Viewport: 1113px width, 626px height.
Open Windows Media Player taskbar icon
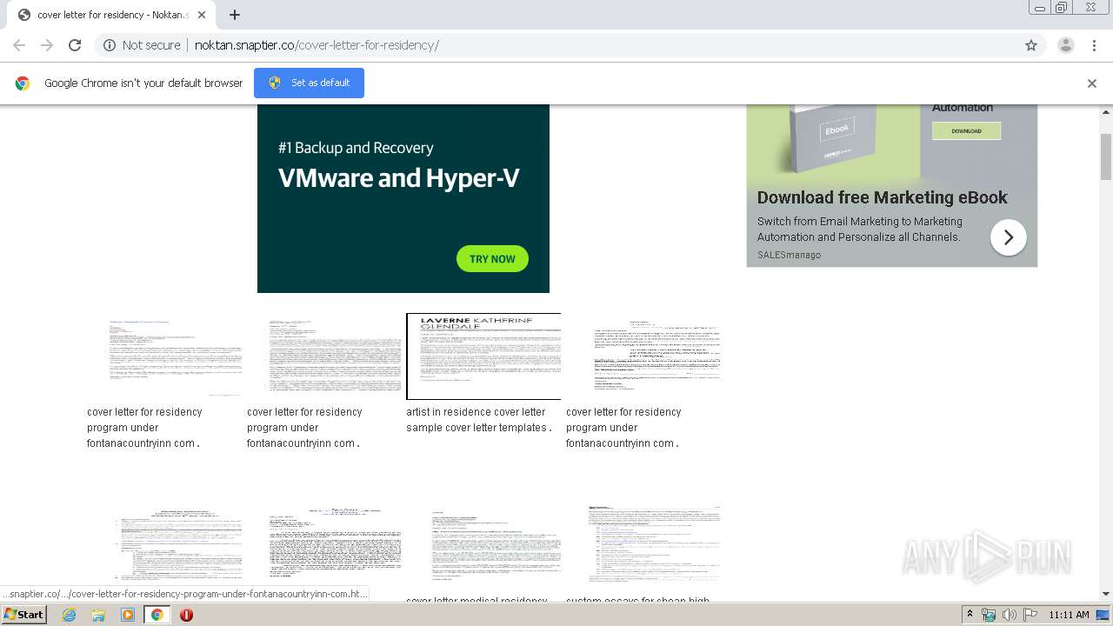[128, 615]
